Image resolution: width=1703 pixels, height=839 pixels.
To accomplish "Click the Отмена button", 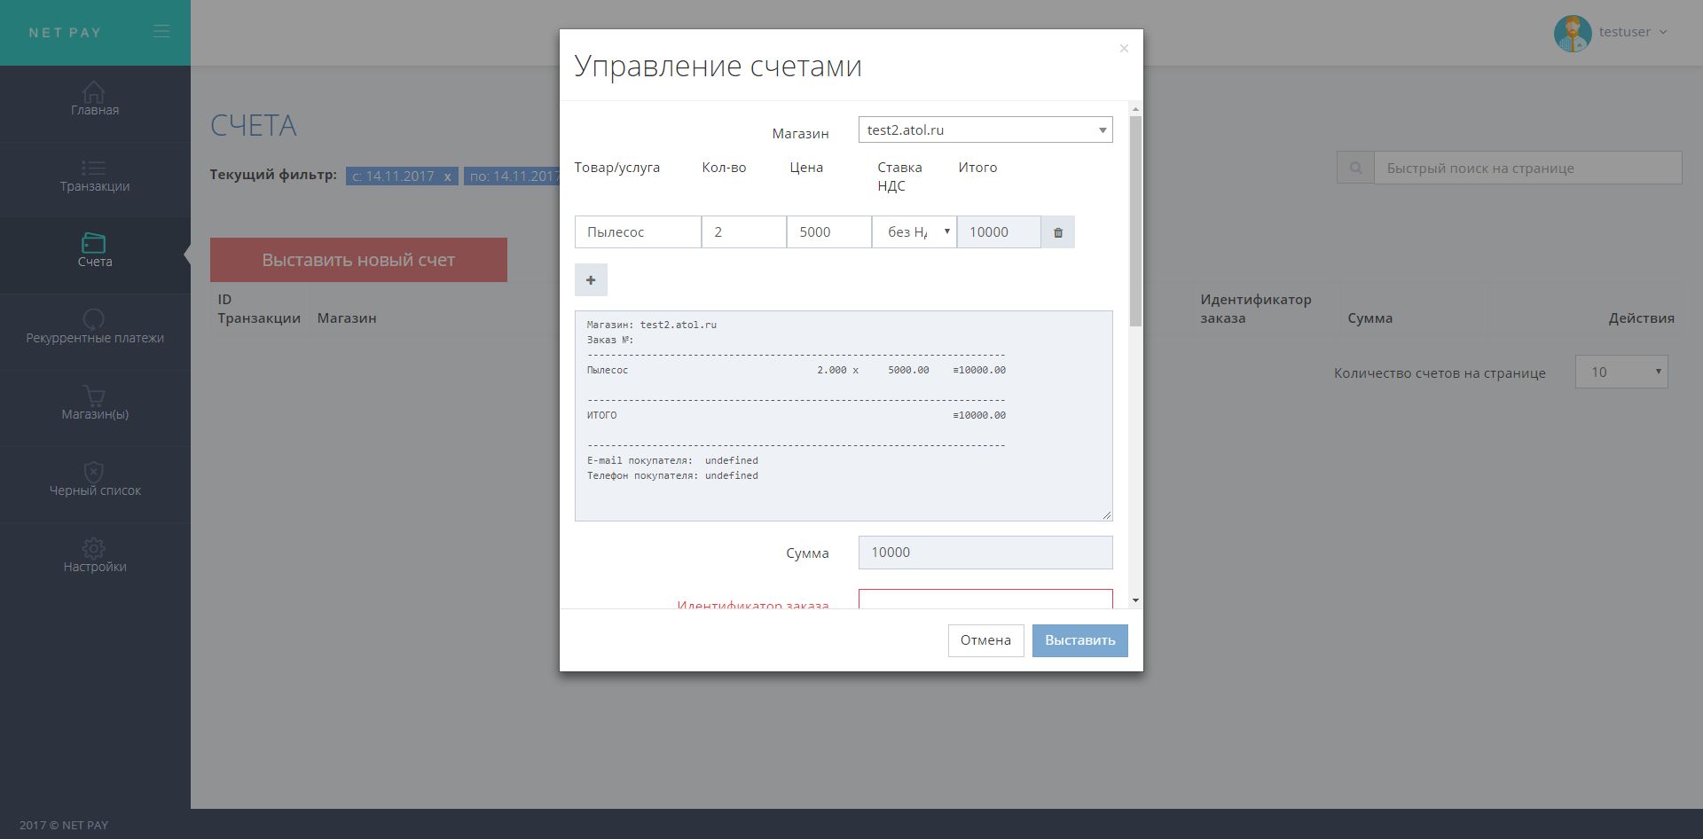I will click(x=985, y=640).
